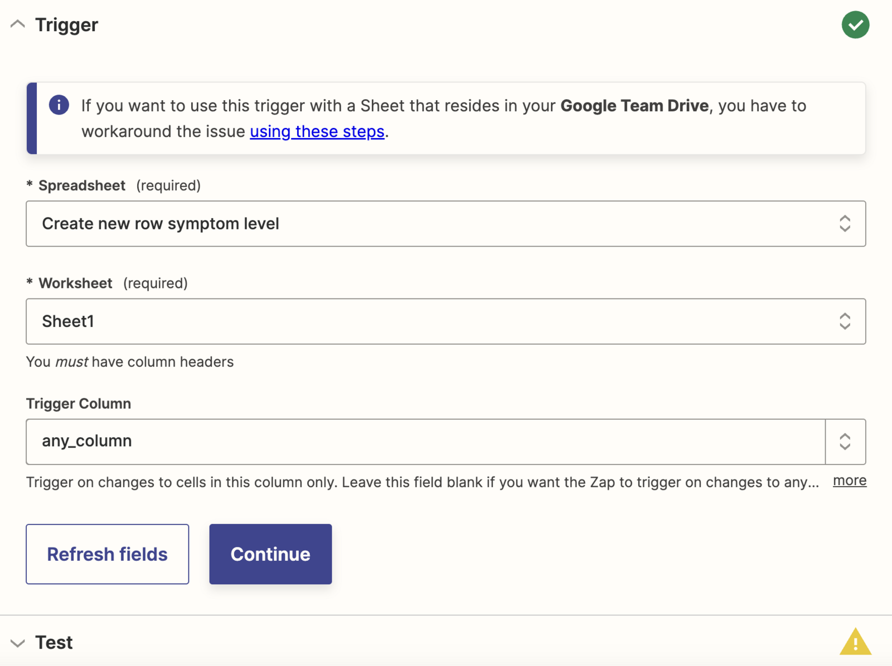Click the Test section heading

click(x=54, y=643)
